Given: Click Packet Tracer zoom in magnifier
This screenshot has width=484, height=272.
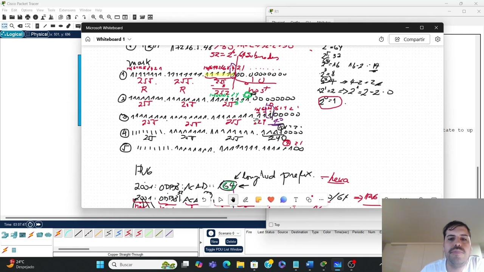Looking at the screenshot, I should click(x=93, y=17).
